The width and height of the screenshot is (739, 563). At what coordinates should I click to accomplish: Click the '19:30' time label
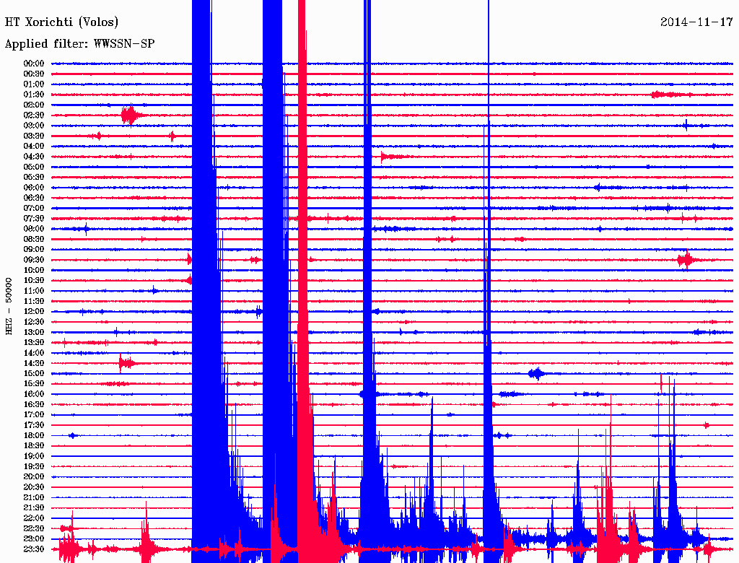point(34,466)
